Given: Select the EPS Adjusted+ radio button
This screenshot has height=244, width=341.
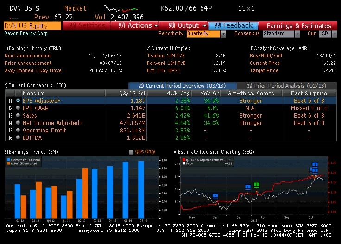Looking at the screenshot, I should click(18, 100).
